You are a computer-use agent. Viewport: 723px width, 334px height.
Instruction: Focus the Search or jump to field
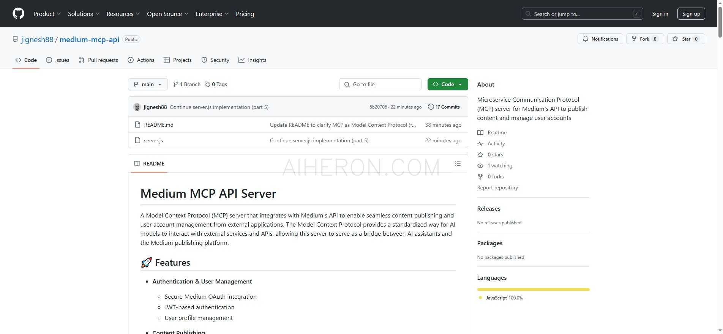[582, 14]
